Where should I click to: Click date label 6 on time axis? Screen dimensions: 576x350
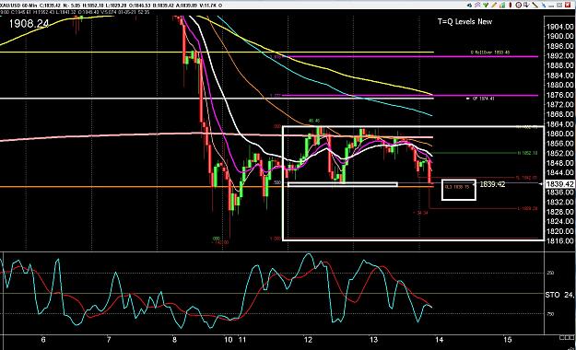coord(43,340)
